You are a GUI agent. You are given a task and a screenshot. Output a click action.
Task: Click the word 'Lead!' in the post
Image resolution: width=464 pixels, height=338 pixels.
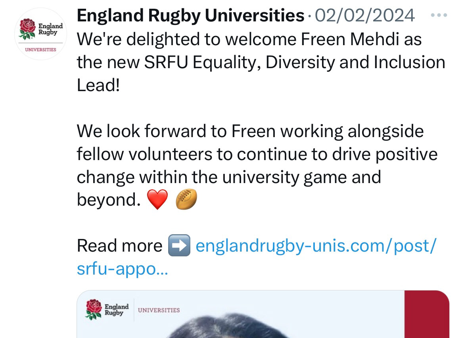(98, 86)
